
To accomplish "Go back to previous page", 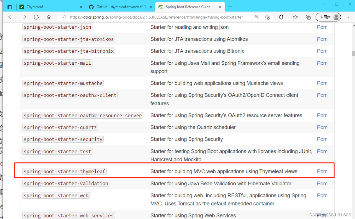I will pos(11,17).
